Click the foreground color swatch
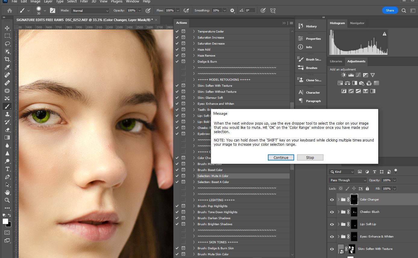The image size is (418, 258). [x=5, y=222]
